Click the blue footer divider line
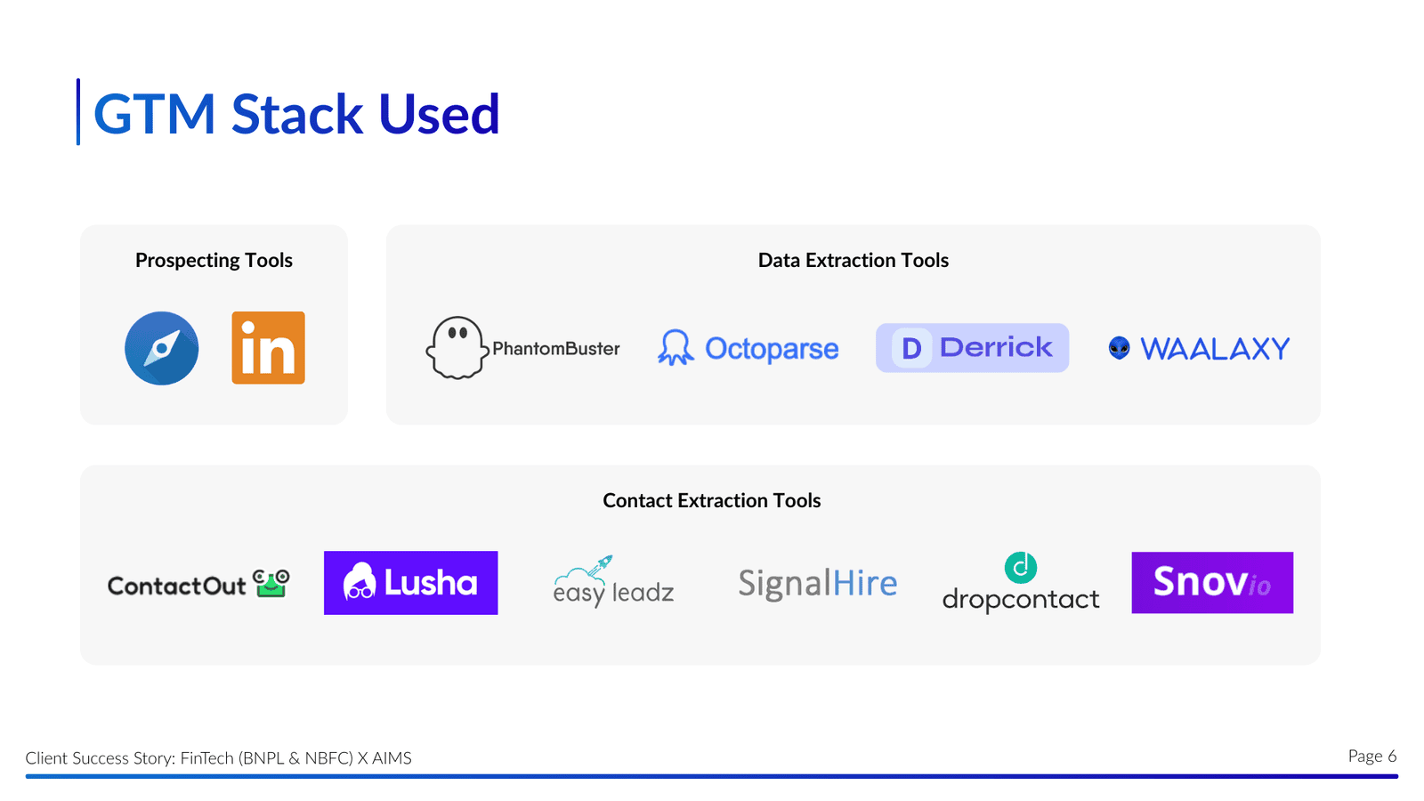Viewport: 1424px width, 801px height. pyautogui.click(x=712, y=776)
